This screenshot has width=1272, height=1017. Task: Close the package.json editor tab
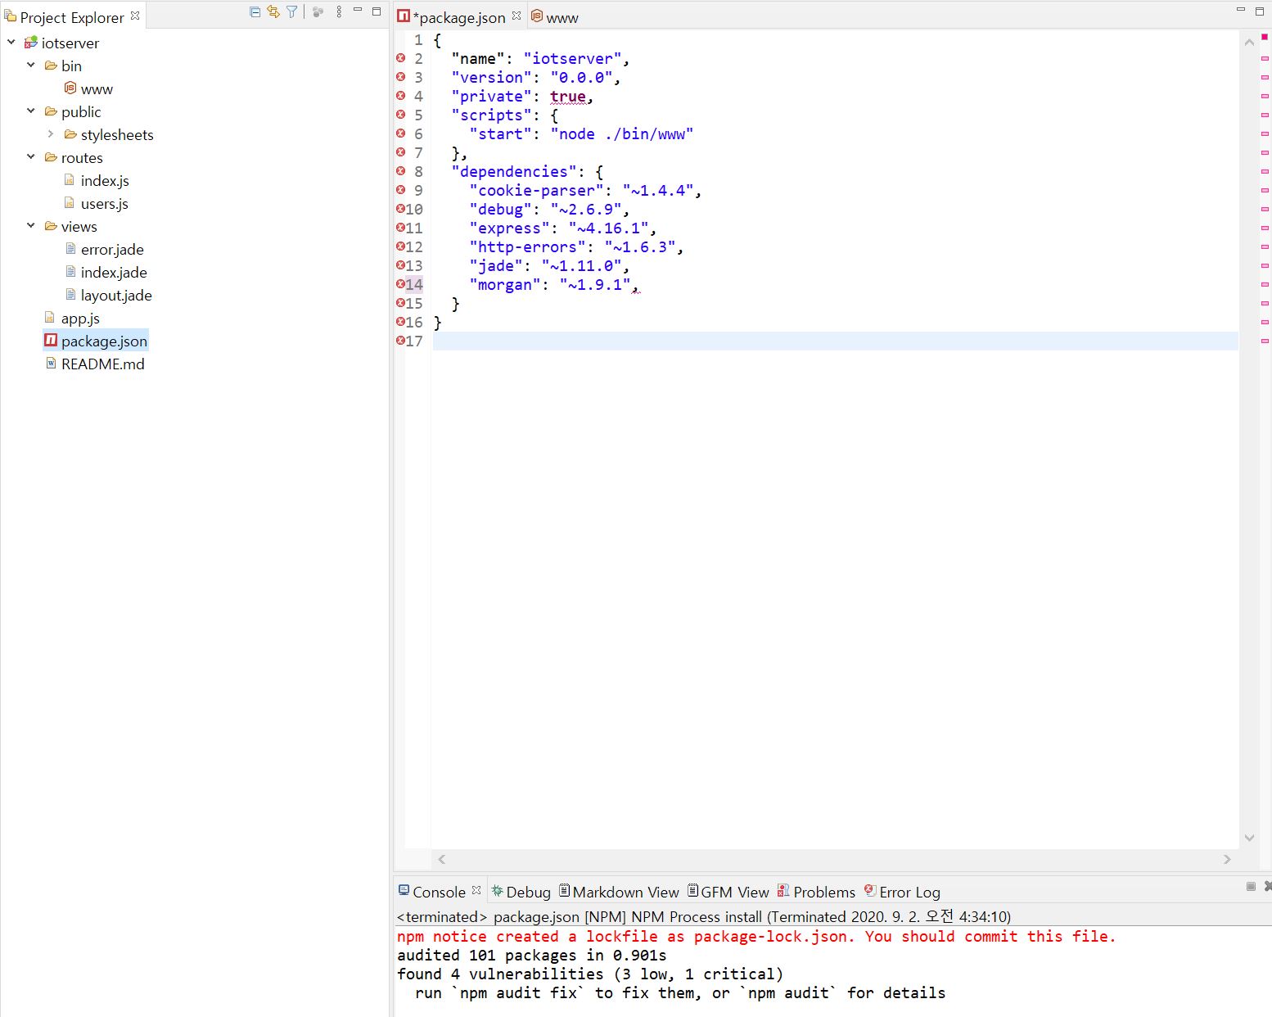[x=516, y=16]
